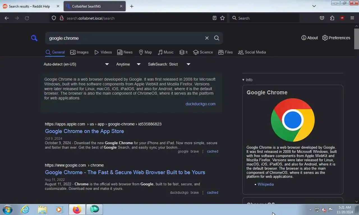Open Google Chrome on the App Store result
Image resolution: width=359 pixels, height=215 pixels.
[x=84, y=131]
